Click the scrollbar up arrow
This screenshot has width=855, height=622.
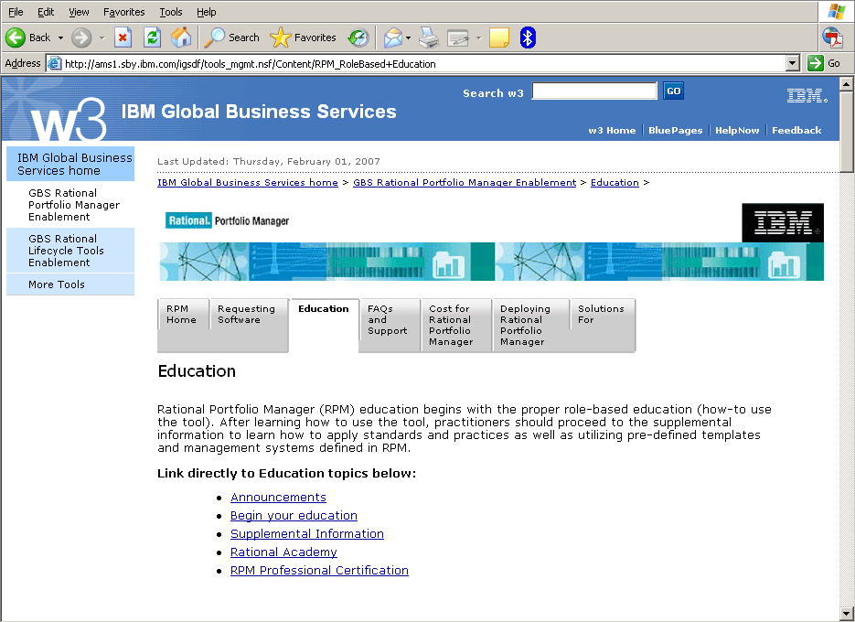pos(846,84)
